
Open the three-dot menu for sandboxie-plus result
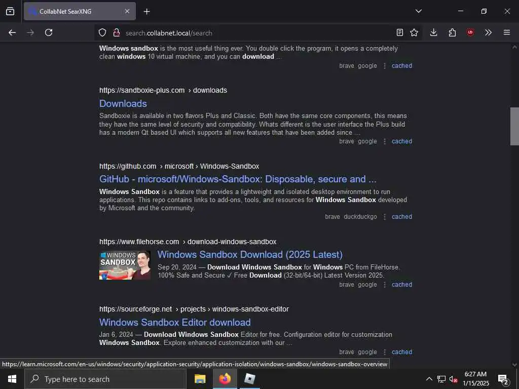point(384,141)
